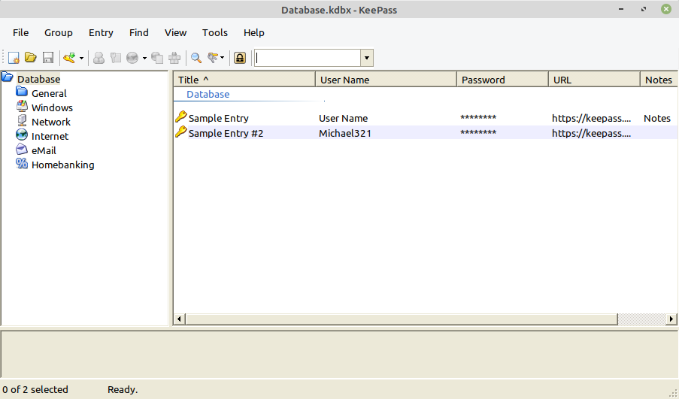Select the Homebanking group in the tree
This screenshot has height=399, width=679.
[x=63, y=165]
